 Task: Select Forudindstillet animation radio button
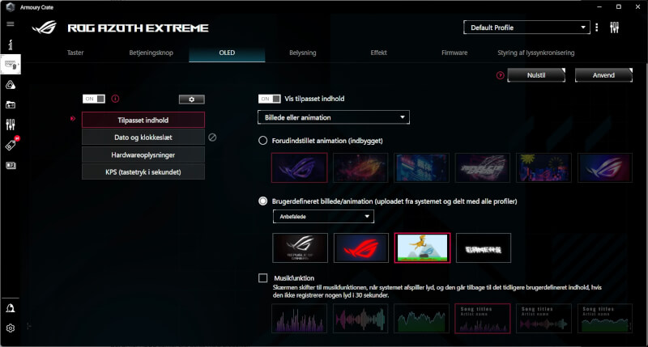click(262, 141)
